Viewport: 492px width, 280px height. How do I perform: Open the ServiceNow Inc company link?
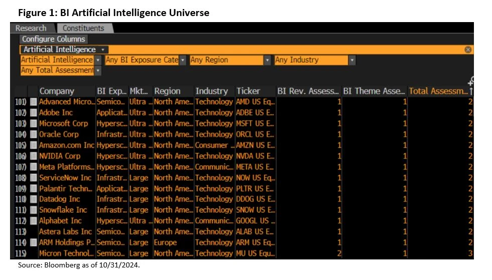click(x=65, y=178)
